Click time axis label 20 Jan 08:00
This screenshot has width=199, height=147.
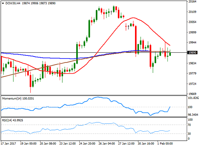tap(48, 144)
